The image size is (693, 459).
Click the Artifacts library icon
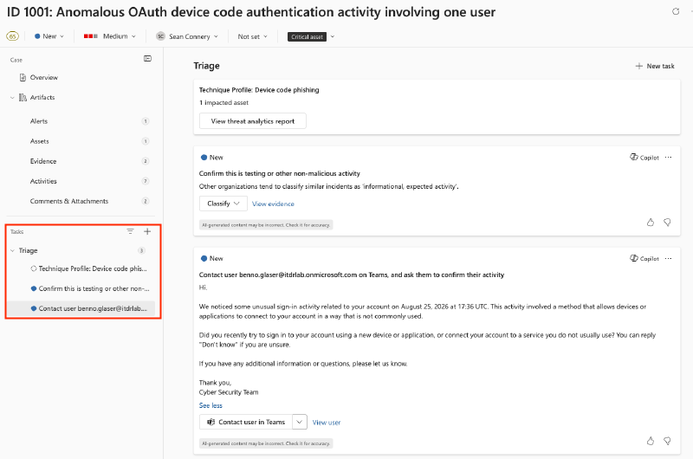(x=23, y=98)
